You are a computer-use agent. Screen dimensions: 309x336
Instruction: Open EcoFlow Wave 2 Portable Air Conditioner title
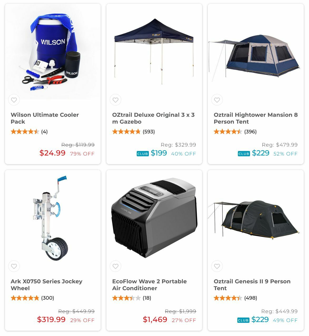pos(149,285)
